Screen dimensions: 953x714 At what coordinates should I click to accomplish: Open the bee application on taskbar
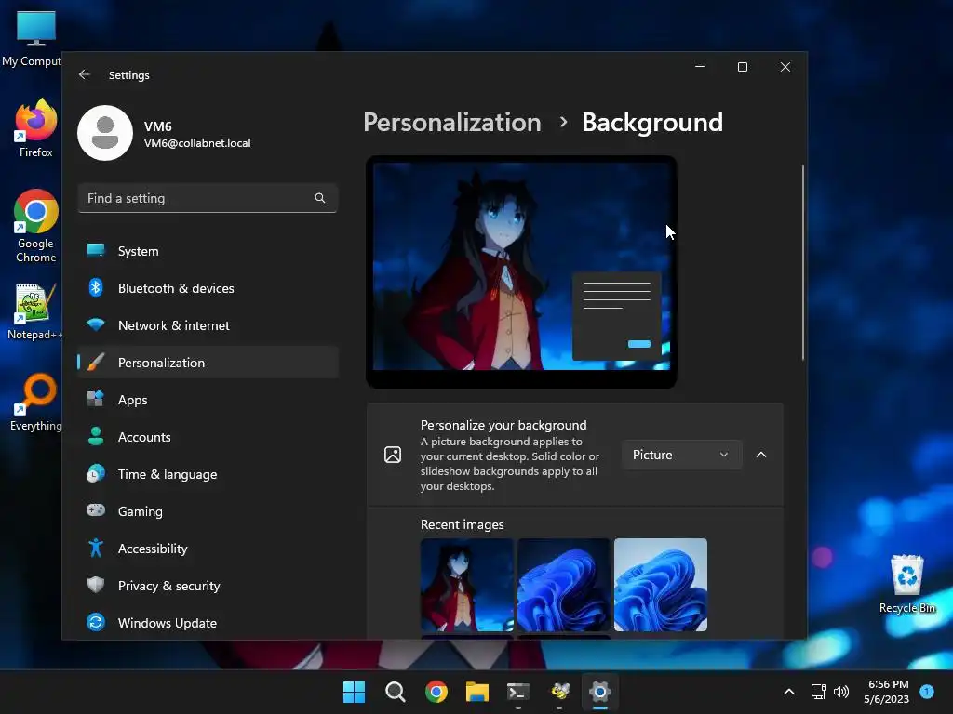pos(559,692)
